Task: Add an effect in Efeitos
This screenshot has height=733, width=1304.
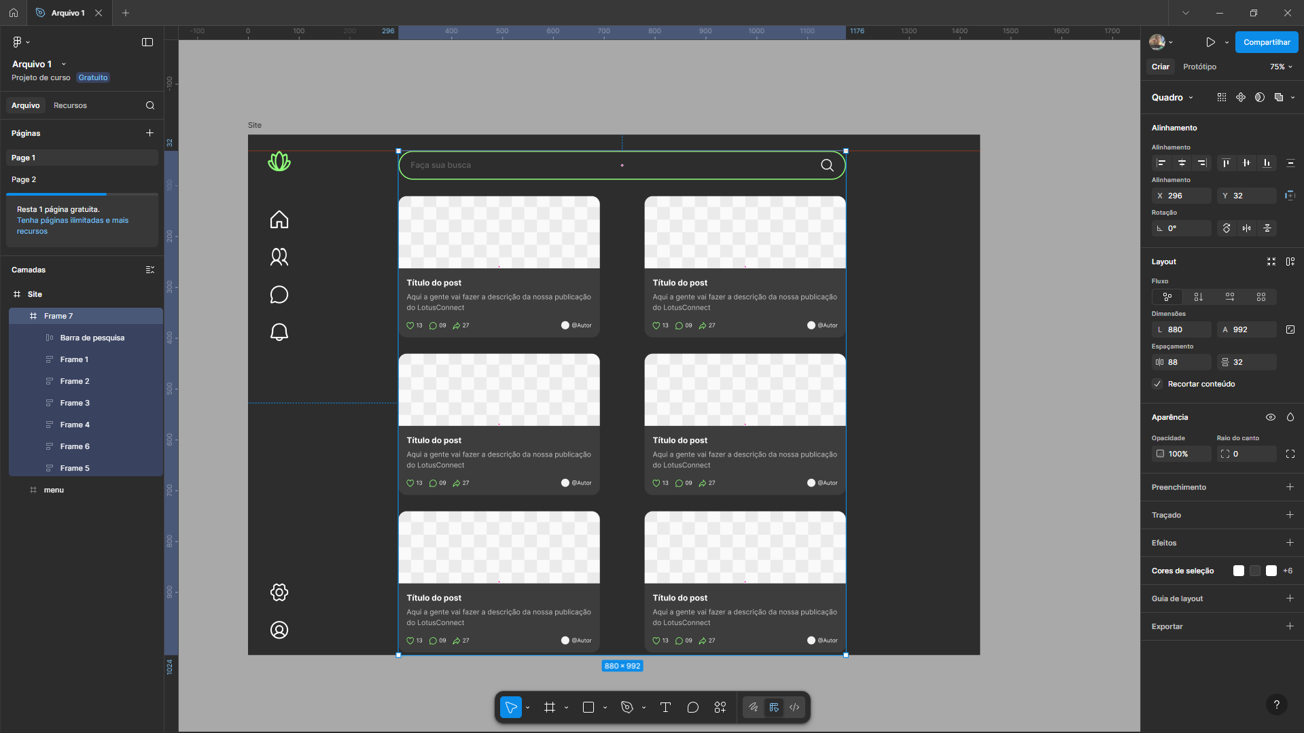Action: click(x=1290, y=543)
